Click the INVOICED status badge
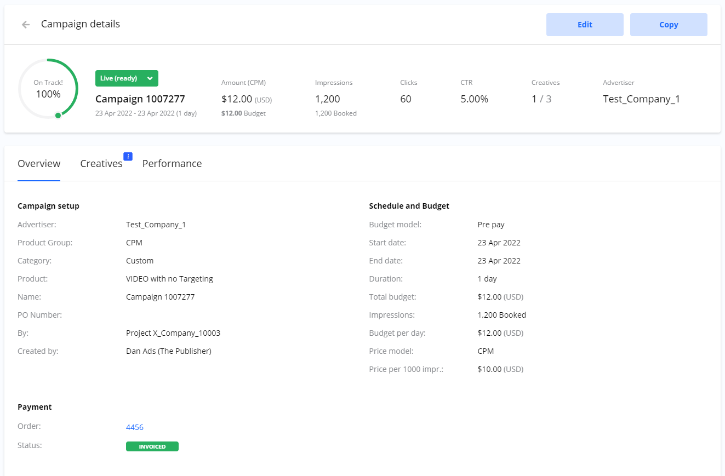Viewport: 725px width, 476px height. (x=152, y=446)
